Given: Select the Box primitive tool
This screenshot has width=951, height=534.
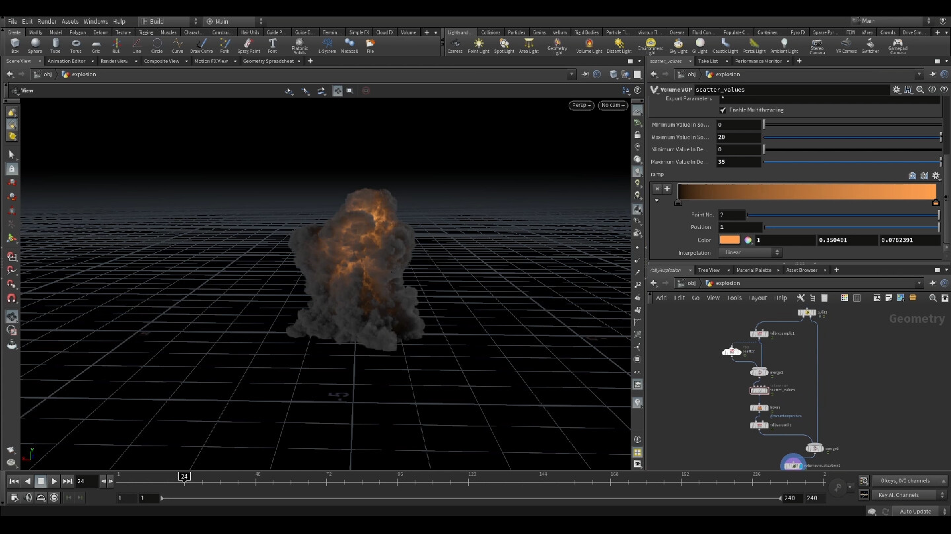Looking at the screenshot, I should 13,44.
